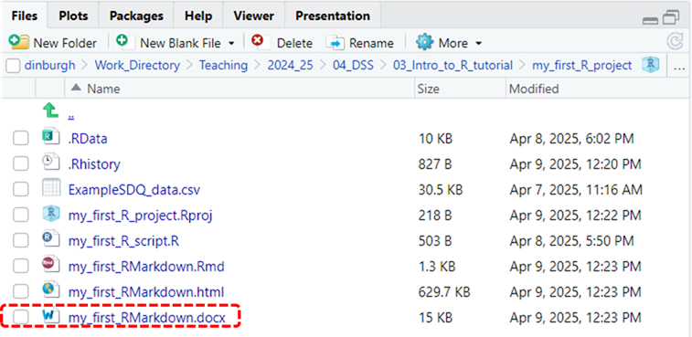Open the .Rhistory file link
Viewport: 692px width, 337px height.
coord(94,164)
